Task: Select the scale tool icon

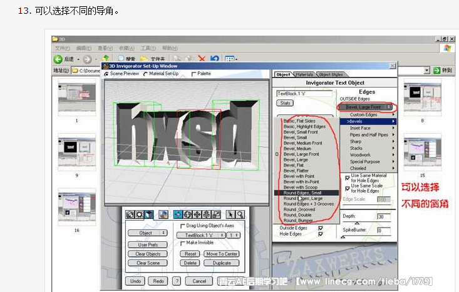Action: pos(216,215)
